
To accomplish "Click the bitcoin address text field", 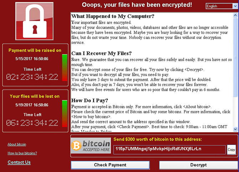I will tap(169, 150).
